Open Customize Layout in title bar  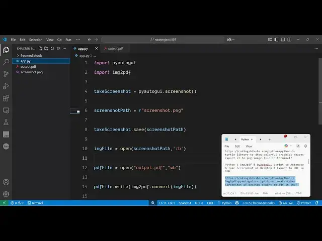(x=270, y=39)
